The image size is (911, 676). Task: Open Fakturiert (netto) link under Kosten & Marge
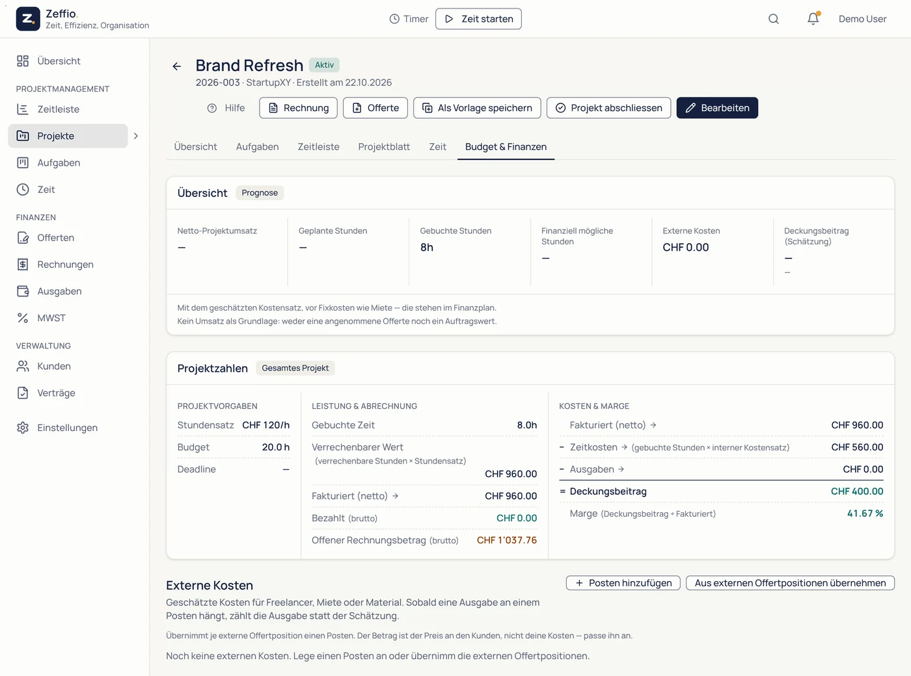613,425
